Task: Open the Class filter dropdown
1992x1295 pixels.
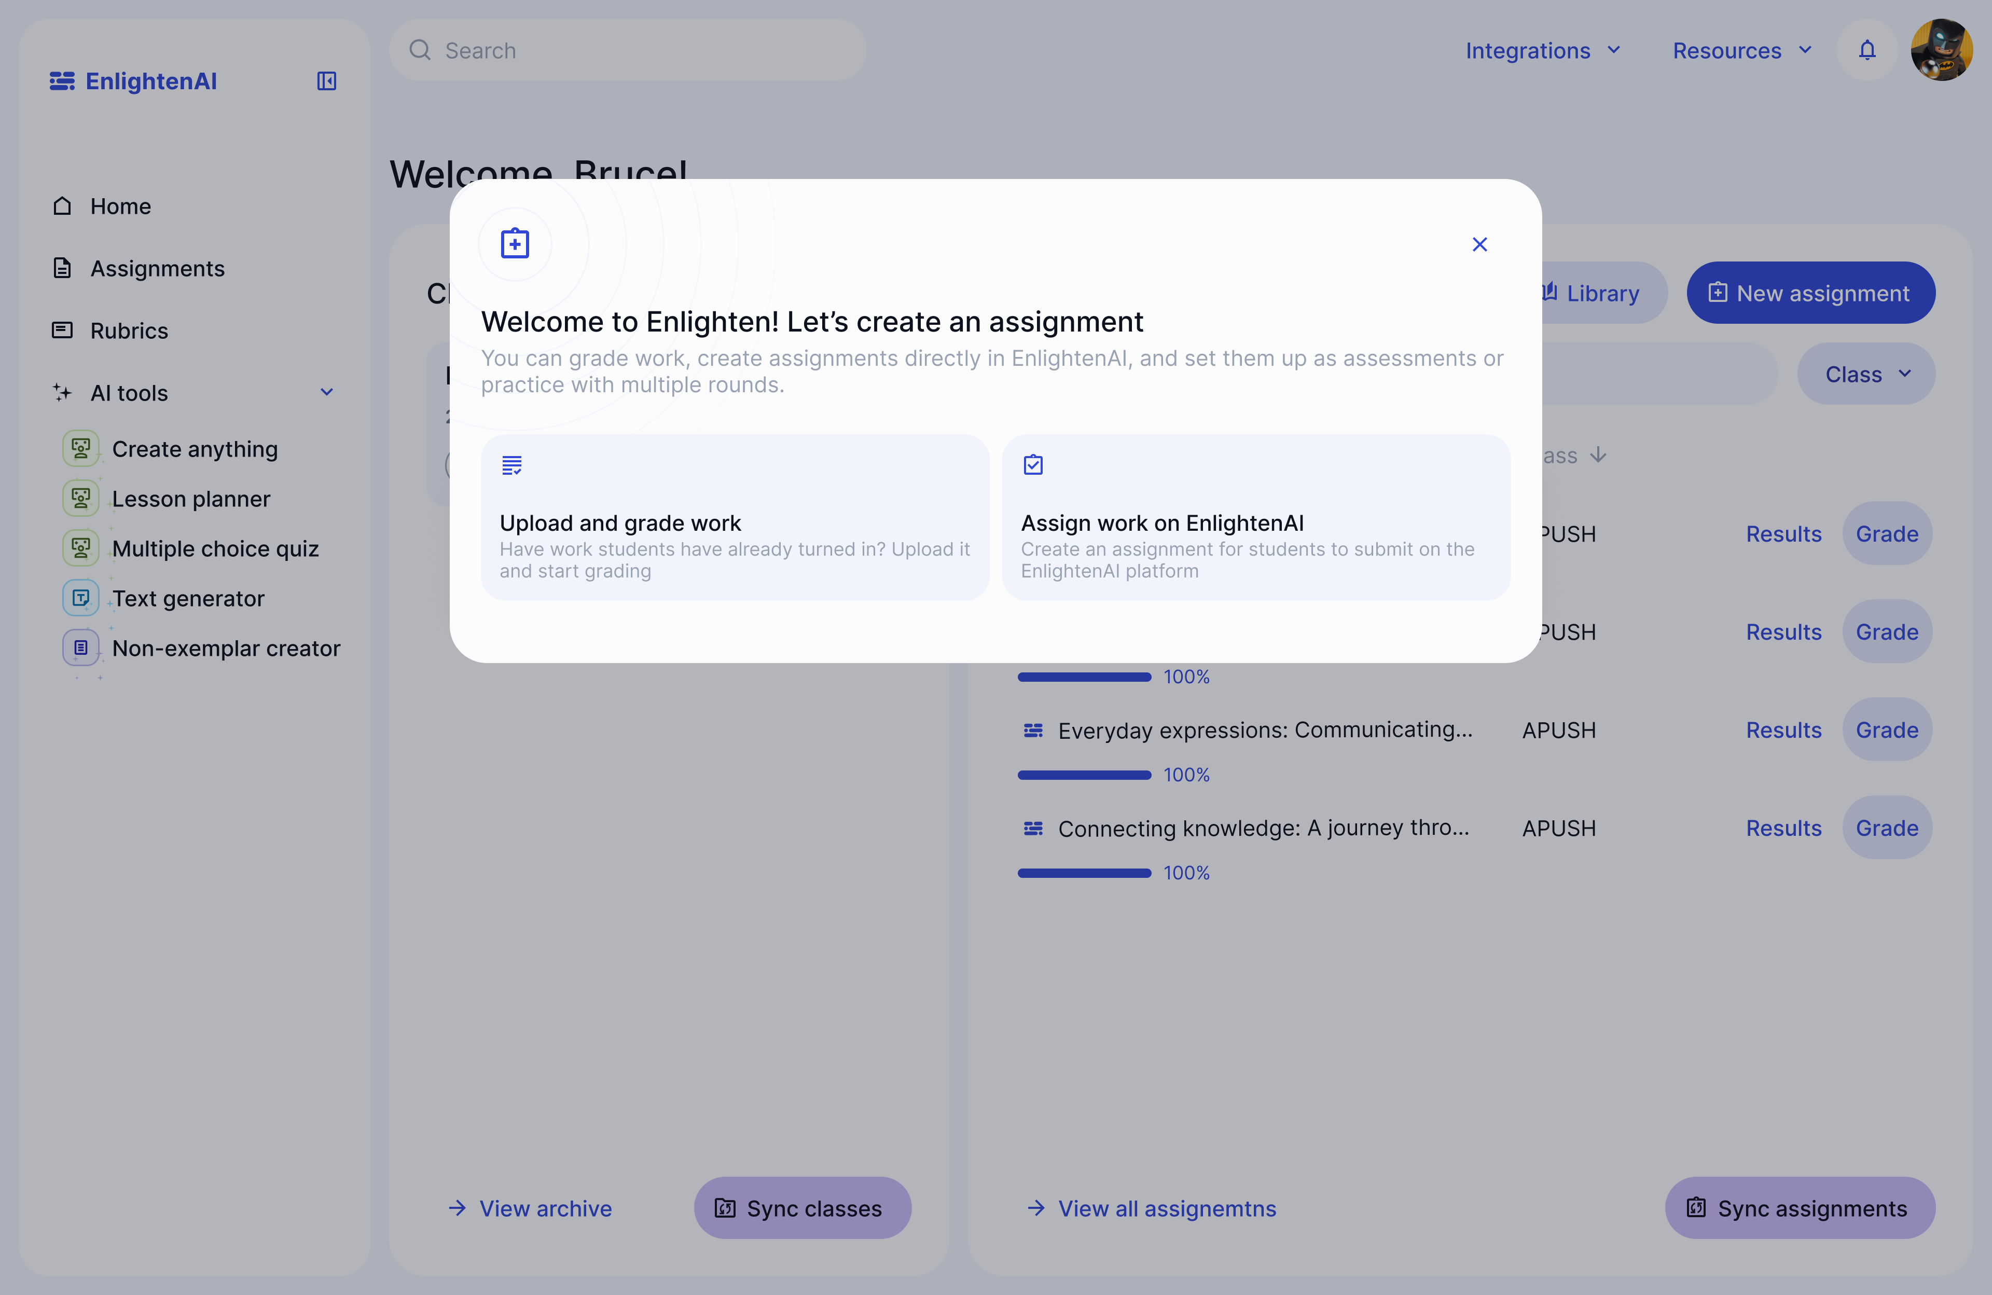Action: point(1865,374)
